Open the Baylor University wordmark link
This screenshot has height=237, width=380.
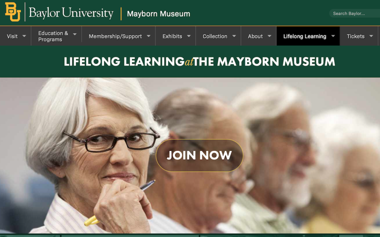[71, 13]
